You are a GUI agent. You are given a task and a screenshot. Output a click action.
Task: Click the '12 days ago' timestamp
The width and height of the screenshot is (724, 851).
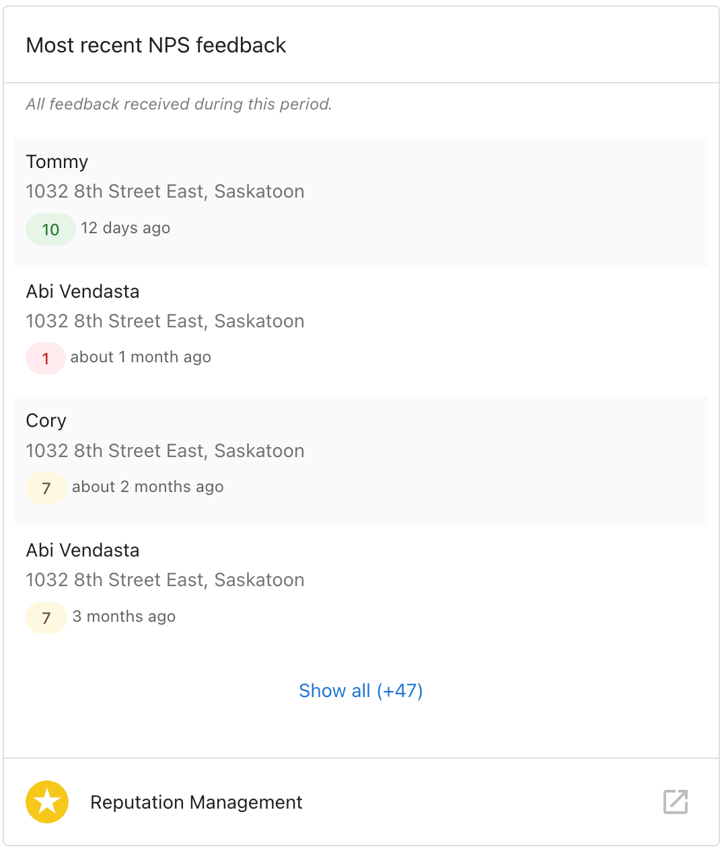coord(125,228)
